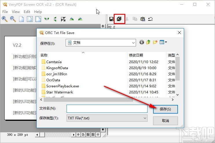Screen dimensions: 215x143
Task: Click the 390 x 289 pt size readout
Action: (x=18, y=135)
